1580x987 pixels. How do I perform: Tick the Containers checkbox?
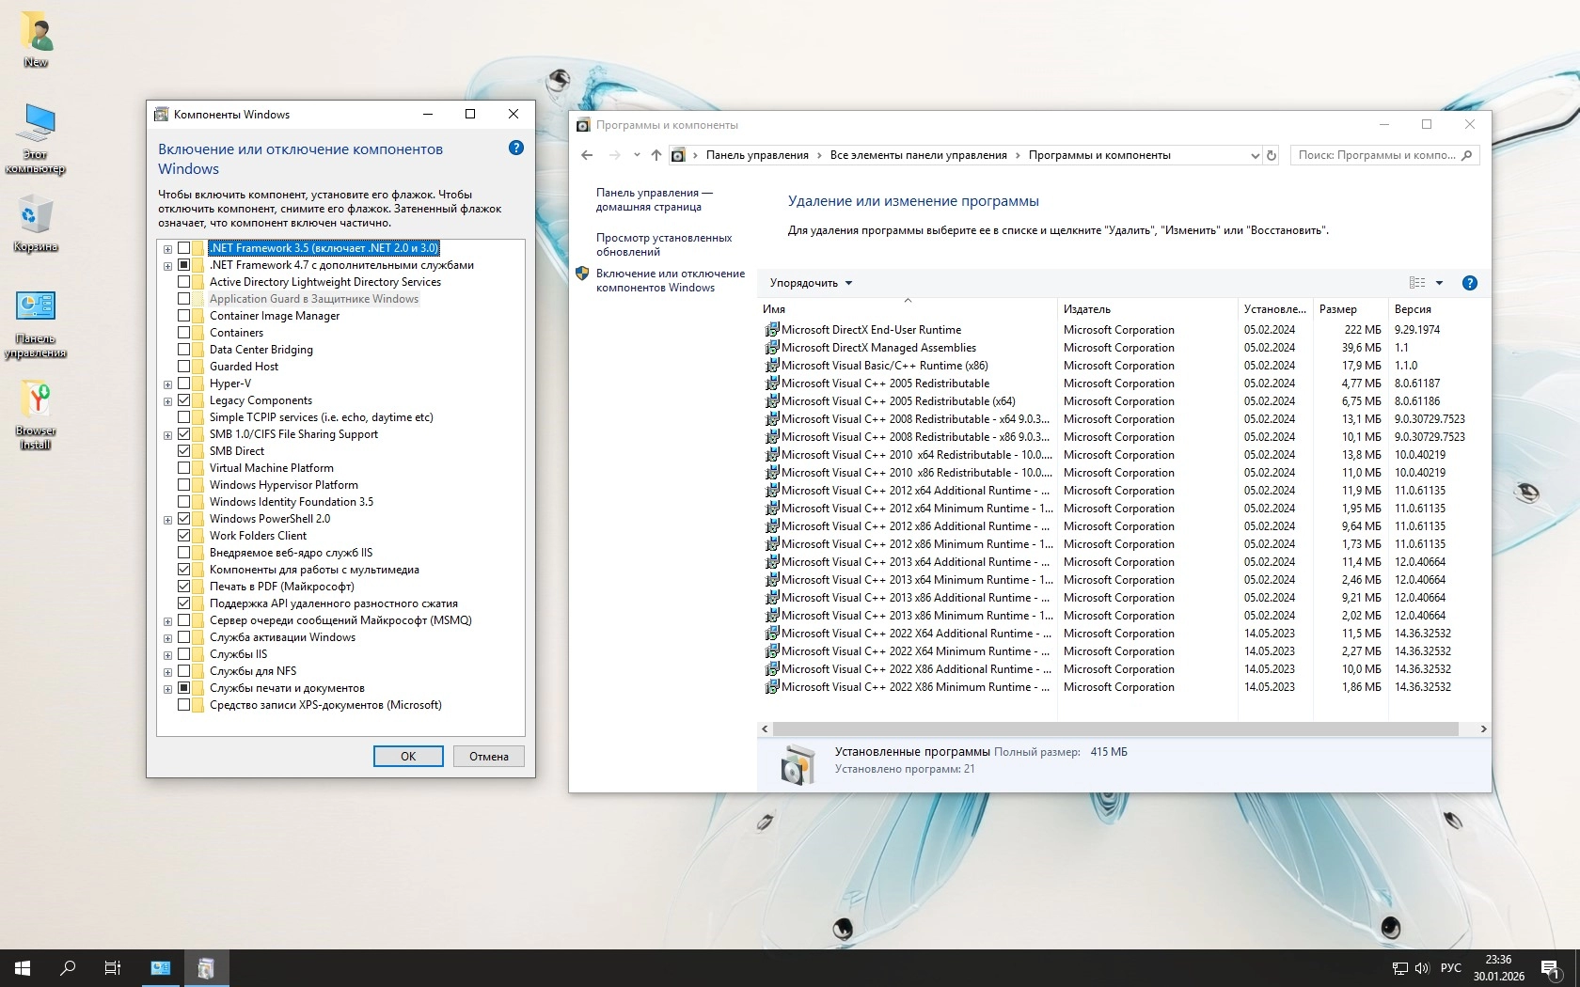[x=184, y=333]
